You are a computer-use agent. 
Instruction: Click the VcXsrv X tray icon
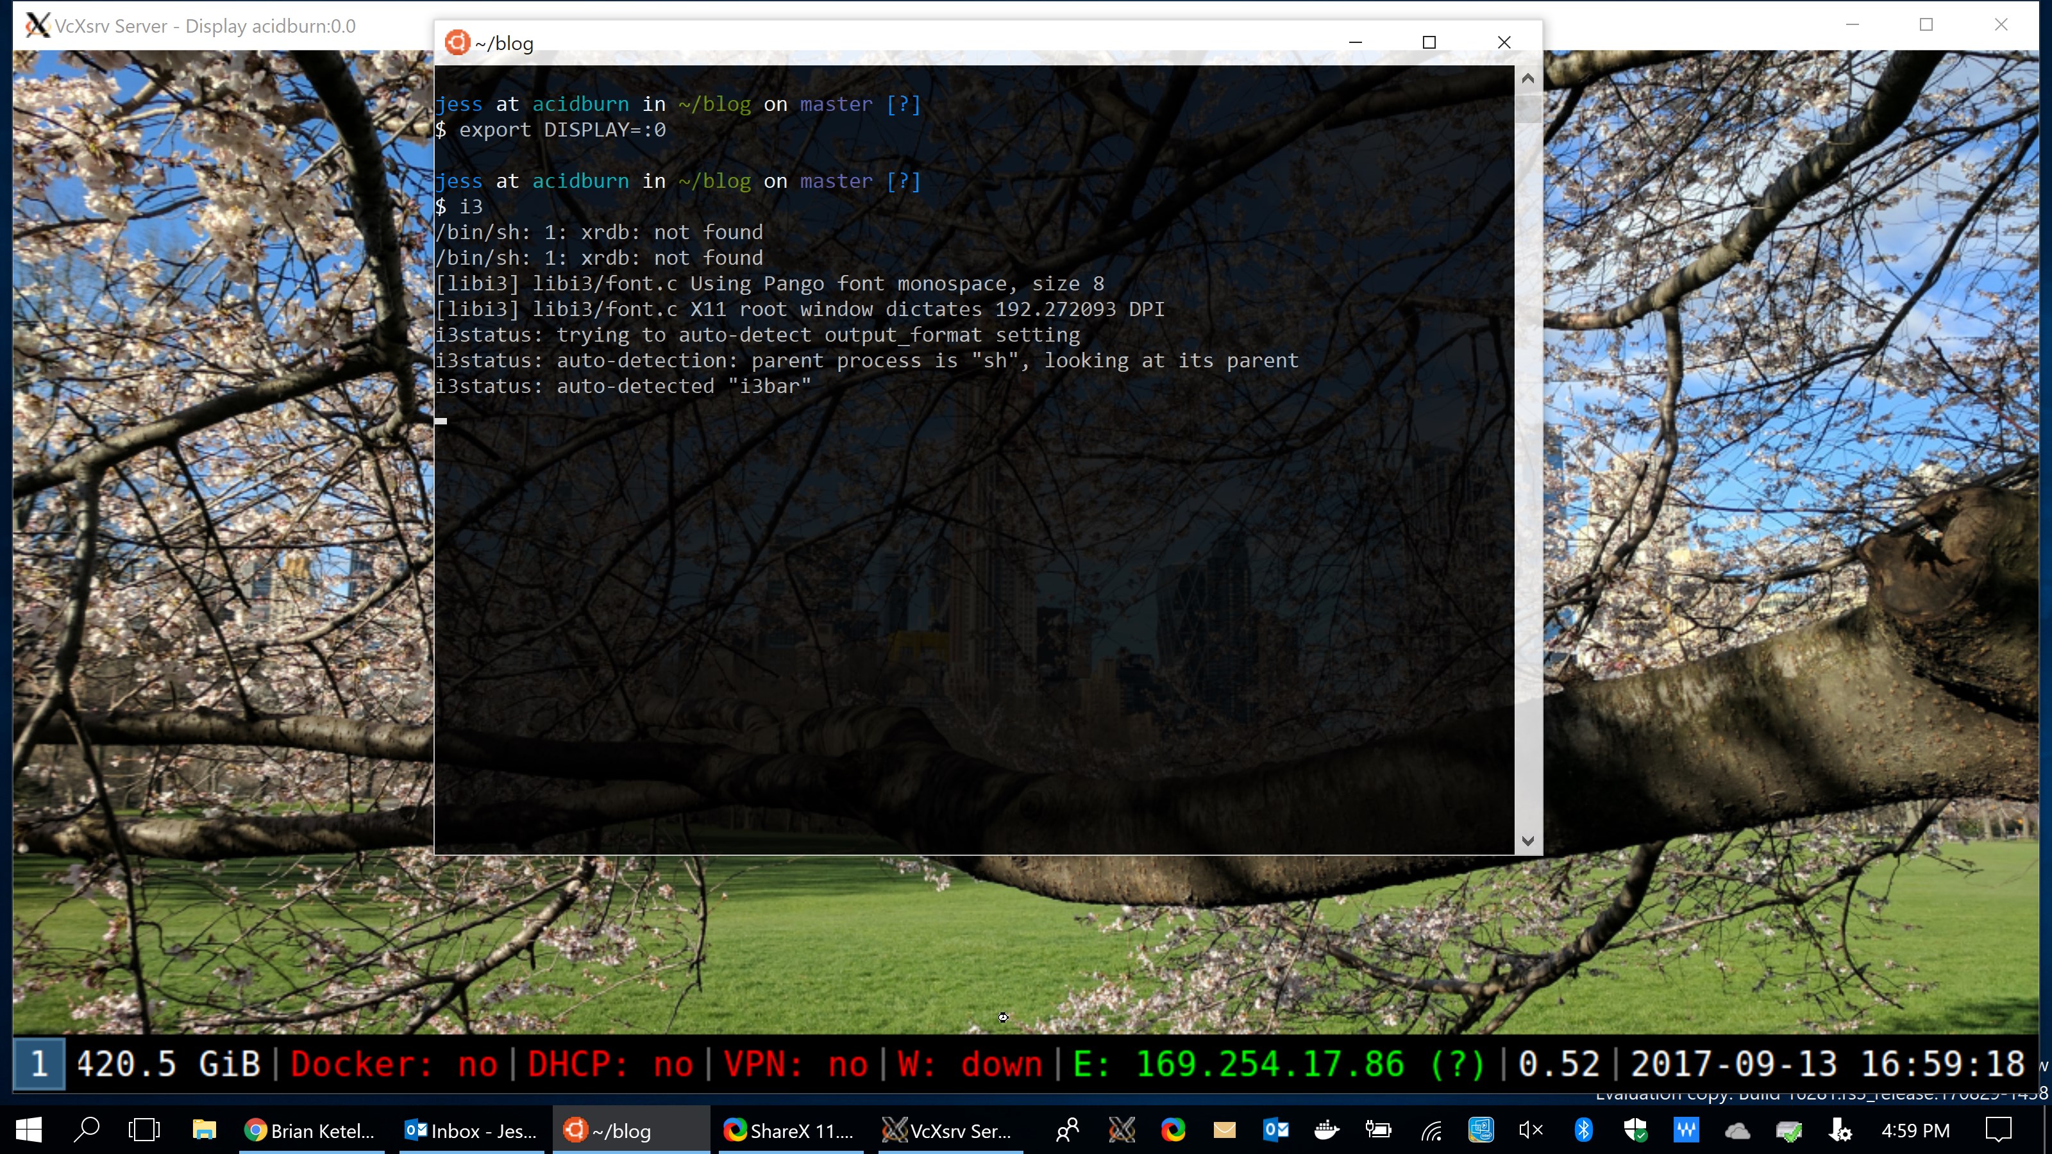pyautogui.click(x=1122, y=1129)
